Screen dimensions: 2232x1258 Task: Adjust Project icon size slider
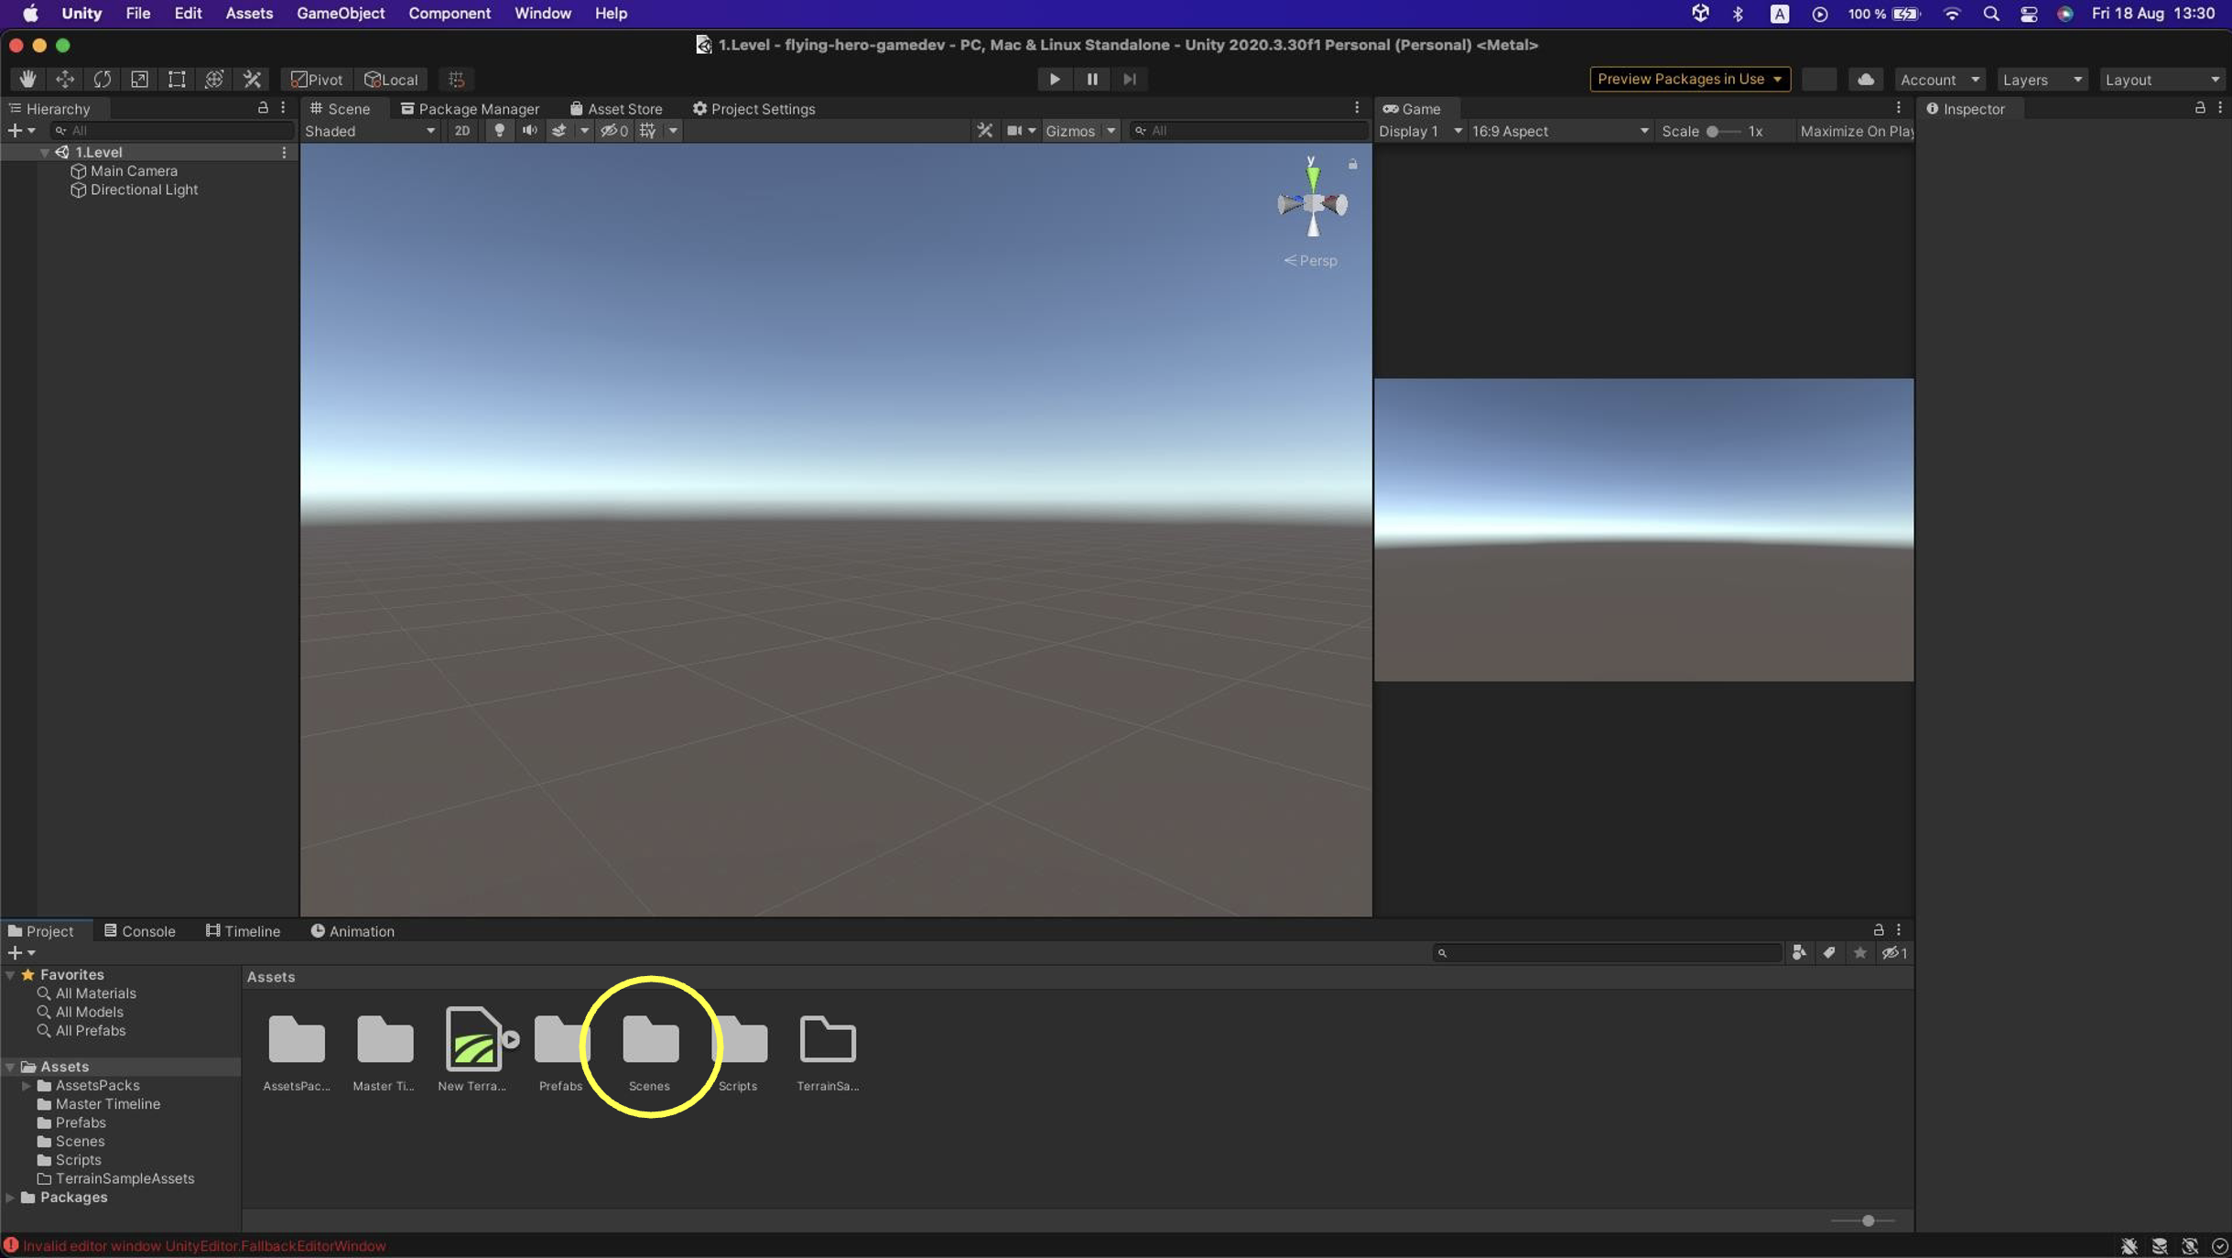(1863, 1220)
